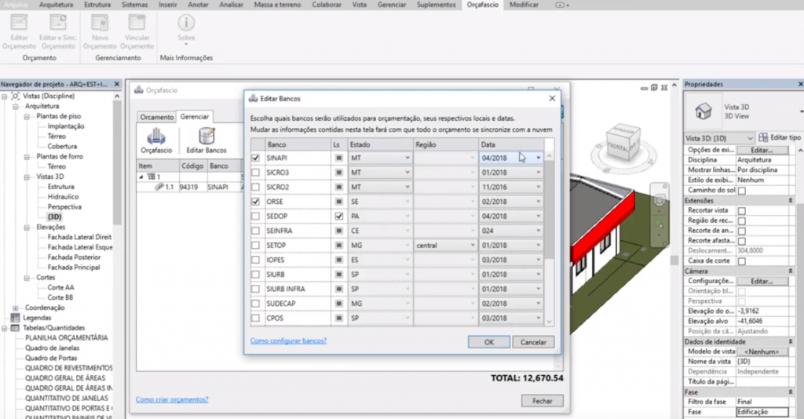Open the Como criar orçamentos? link

[172, 399]
